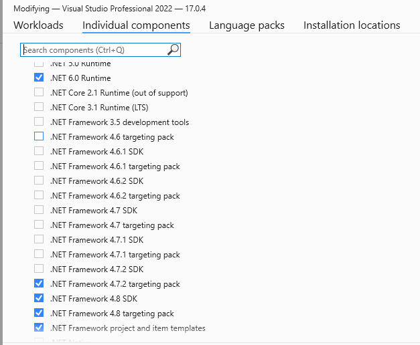
Task: Select .NET Framework 4.6 targeting pack checkbox
Action: [39, 137]
